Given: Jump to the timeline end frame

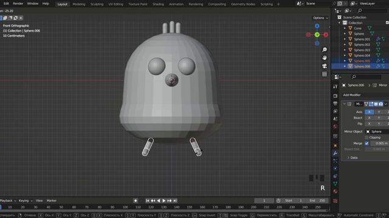Looking at the screenshot, I should click(175, 200).
